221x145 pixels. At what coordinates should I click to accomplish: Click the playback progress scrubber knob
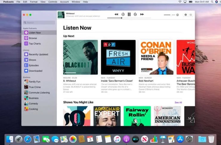coord(121,18)
